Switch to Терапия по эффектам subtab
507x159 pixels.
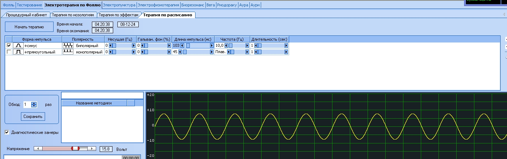[118, 15]
